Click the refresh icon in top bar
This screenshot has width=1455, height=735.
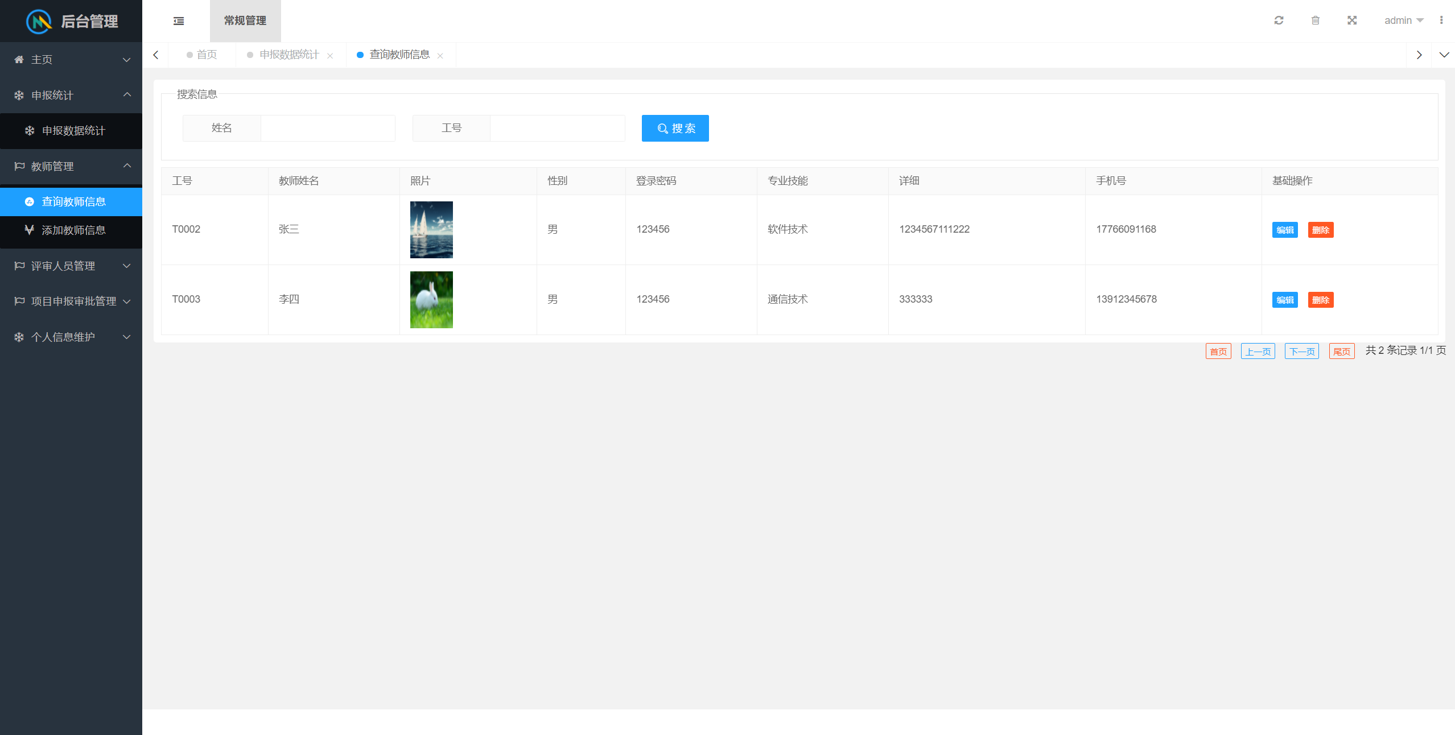(1279, 20)
